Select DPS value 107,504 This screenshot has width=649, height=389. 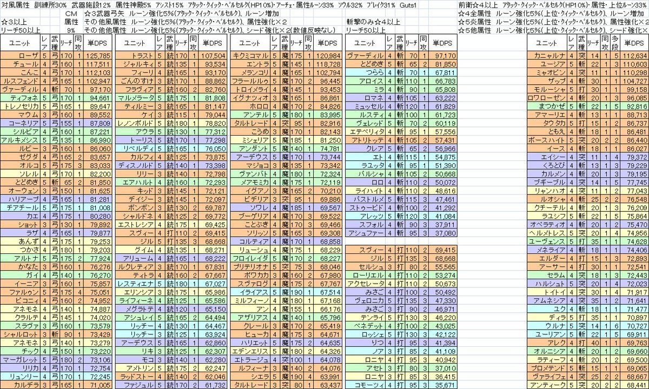[213, 56]
